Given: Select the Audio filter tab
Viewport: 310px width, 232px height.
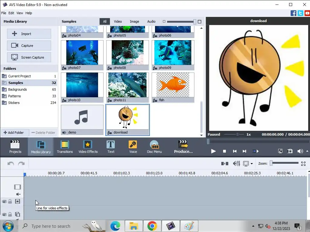Looking at the screenshot, I should [151, 21].
